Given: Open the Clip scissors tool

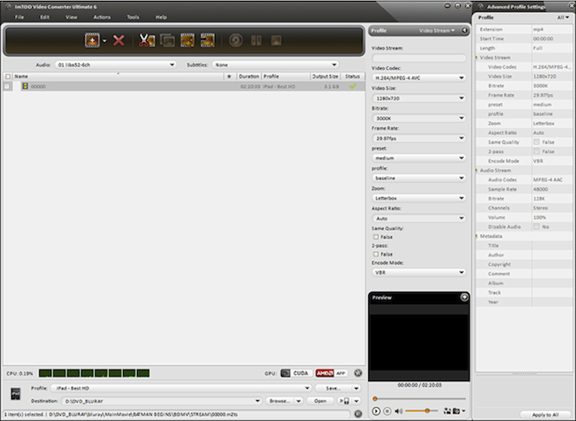Looking at the screenshot, I should pyautogui.click(x=147, y=40).
